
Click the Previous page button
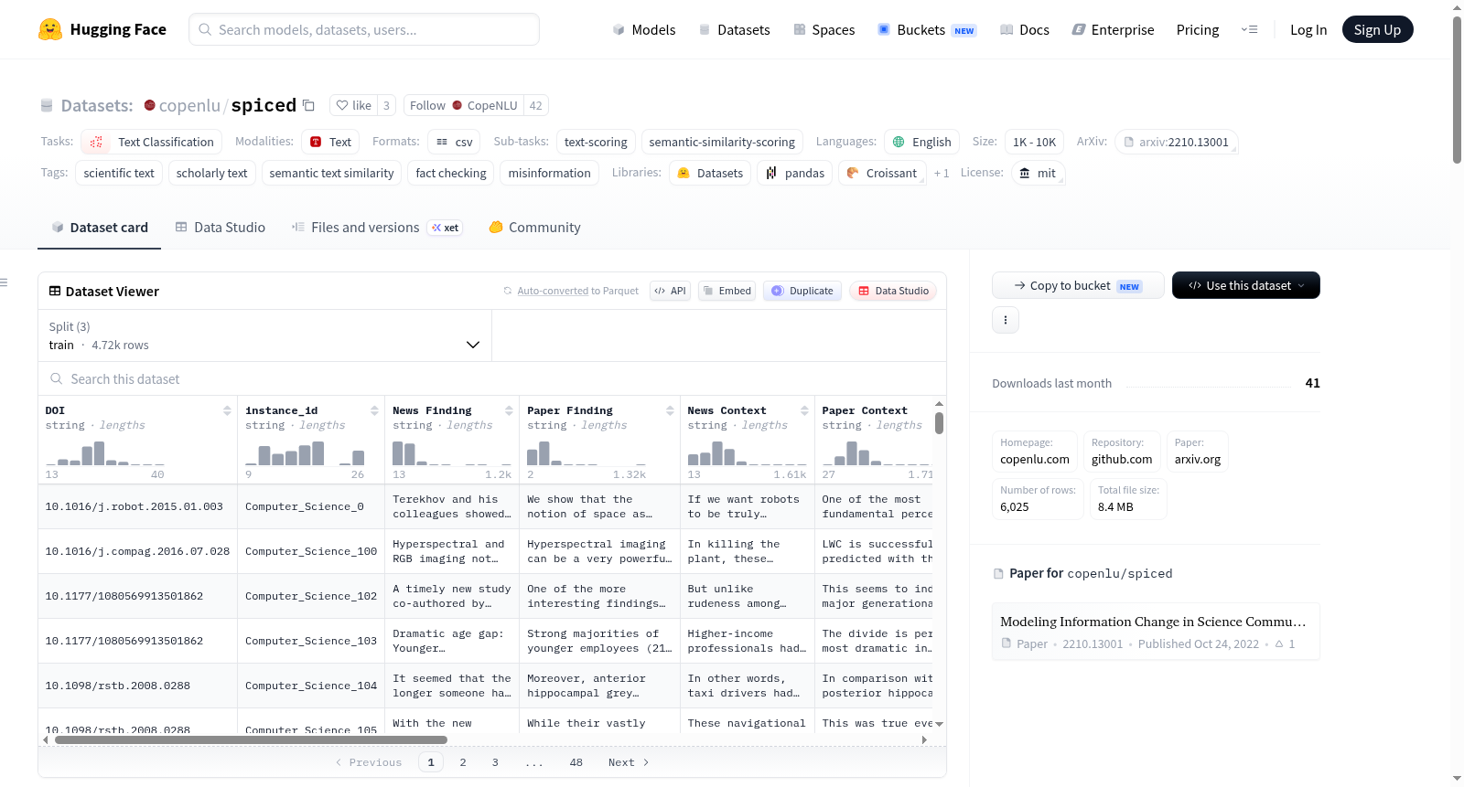click(x=369, y=762)
